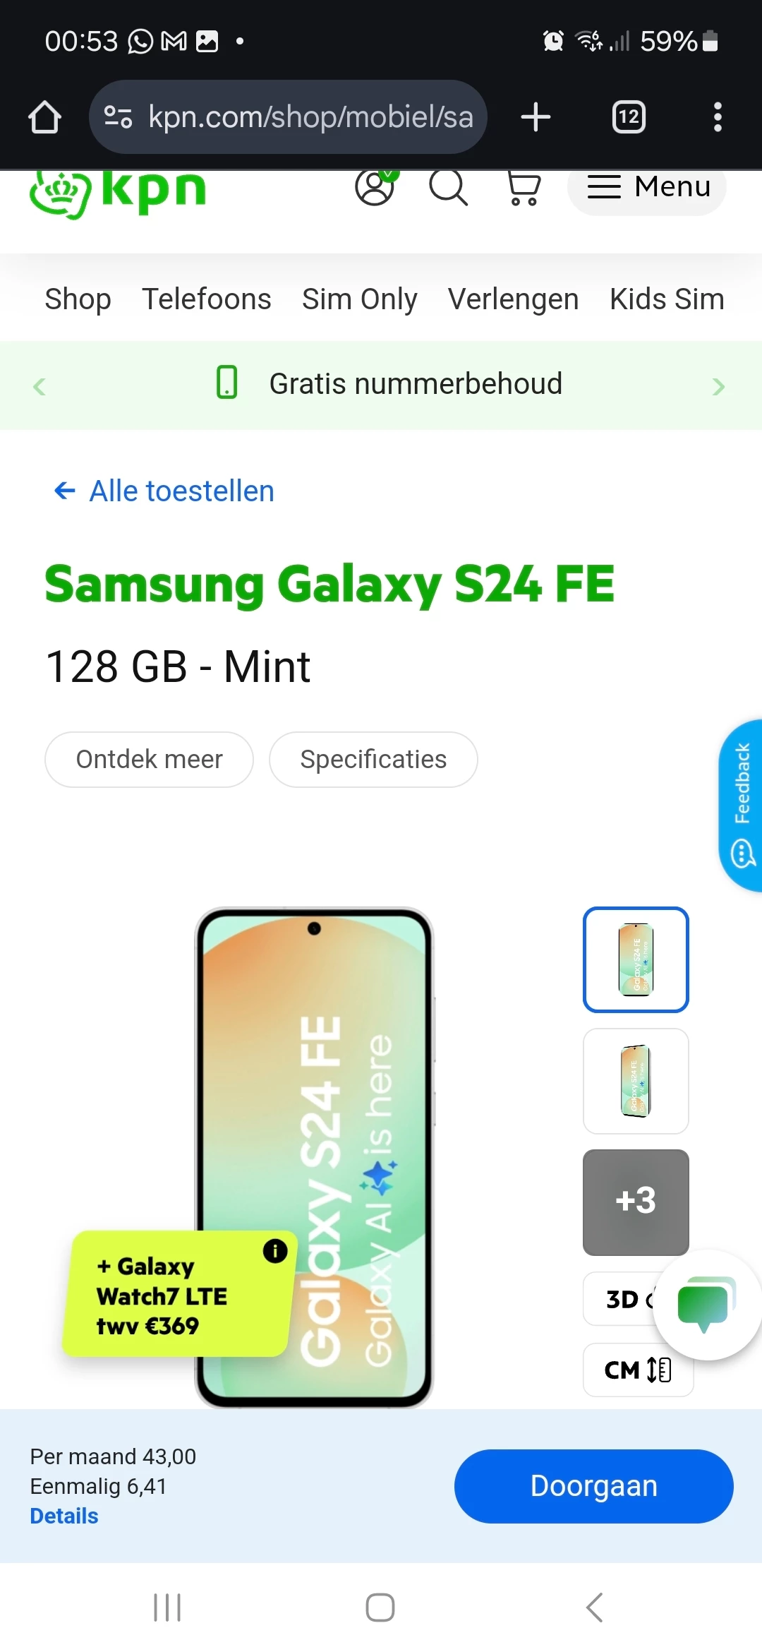Screen dimensions: 762x1652
Task: Open a new browser tab
Action: click(x=536, y=117)
